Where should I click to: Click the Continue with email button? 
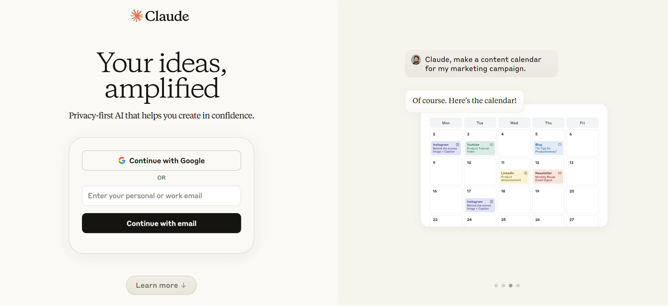pyautogui.click(x=161, y=223)
